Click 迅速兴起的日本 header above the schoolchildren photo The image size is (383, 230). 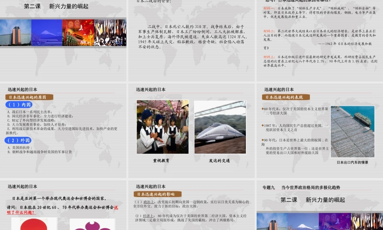coord(151,89)
